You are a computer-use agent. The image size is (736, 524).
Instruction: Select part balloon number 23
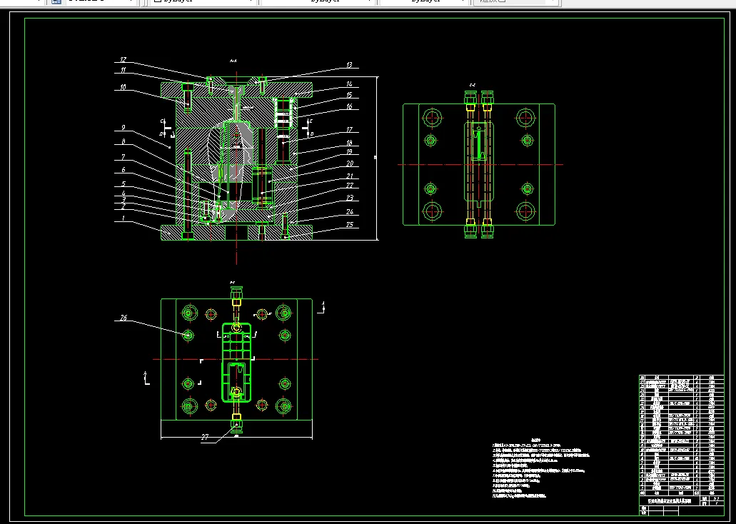[350, 198]
